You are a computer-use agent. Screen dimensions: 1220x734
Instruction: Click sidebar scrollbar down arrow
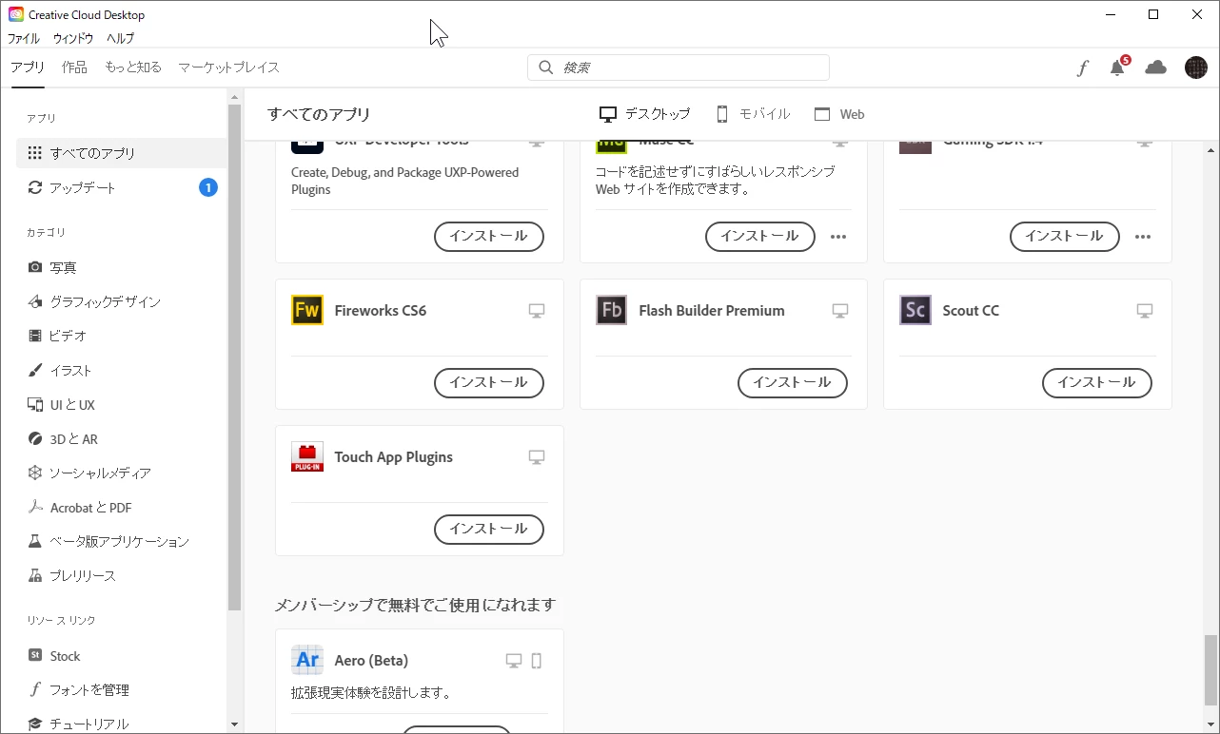235,725
